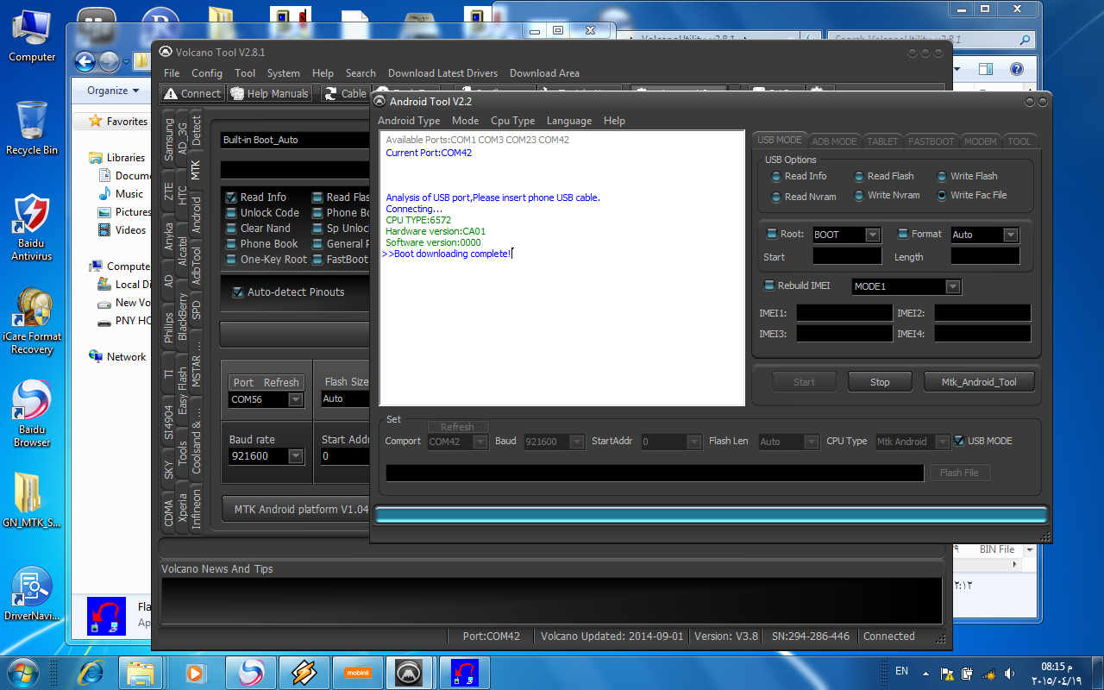The height and width of the screenshot is (690, 1104).
Task: Open the Computer desktop icon
Action: [x=32, y=34]
